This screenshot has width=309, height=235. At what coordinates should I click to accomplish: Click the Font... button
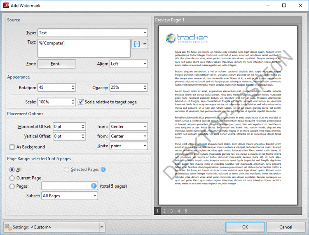point(57,64)
